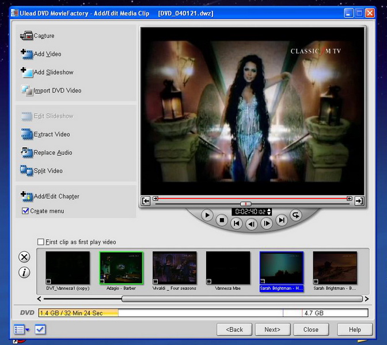Jump to the start of the clip
This screenshot has height=345, width=387.
click(237, 223)
